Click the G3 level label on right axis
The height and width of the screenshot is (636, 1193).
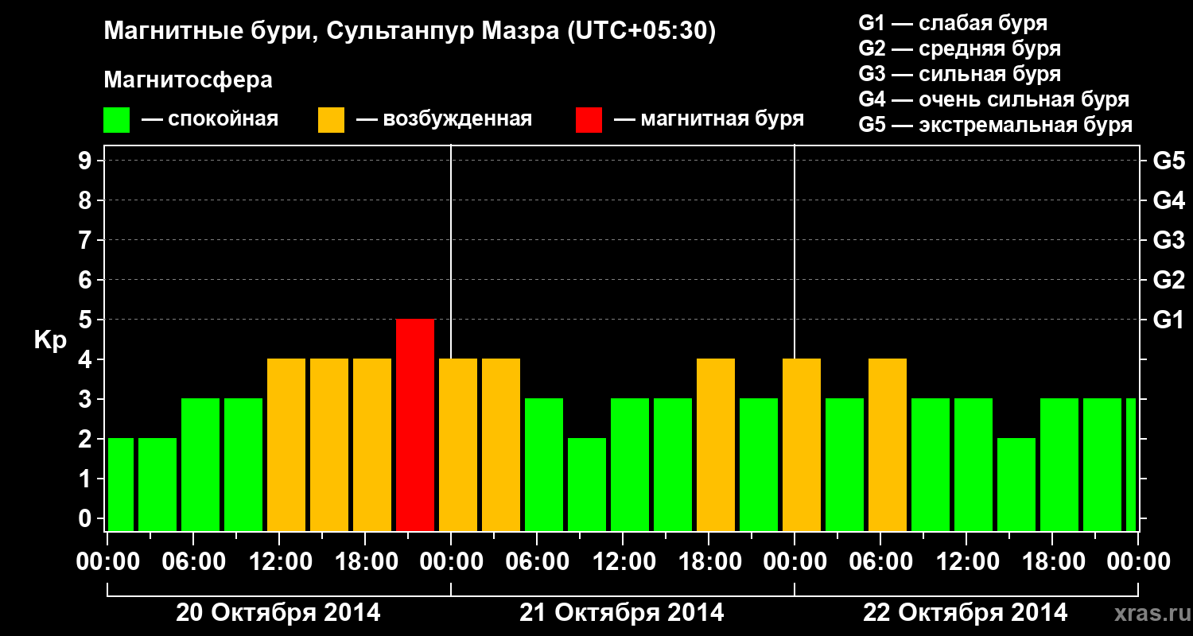pos(1168,240)
